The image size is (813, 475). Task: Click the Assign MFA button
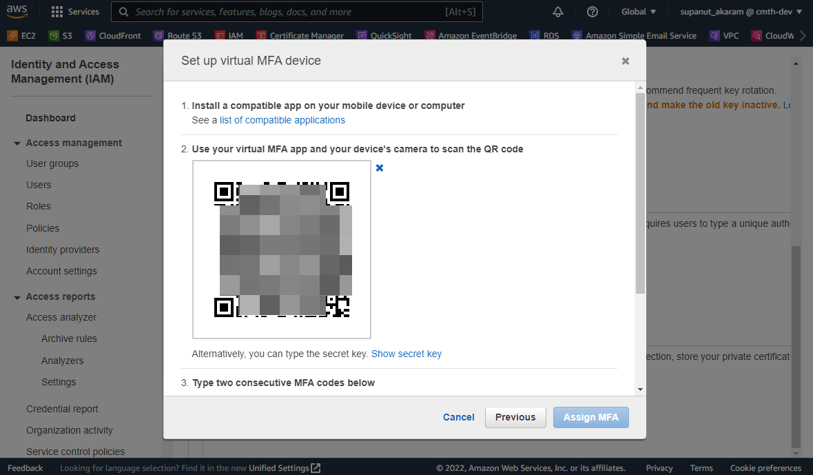(590, 417)
